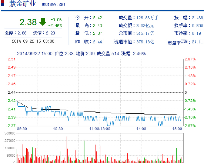Click the 跌停 value 2.20
This screenshot has width=204, height=163.
[50, 33]
